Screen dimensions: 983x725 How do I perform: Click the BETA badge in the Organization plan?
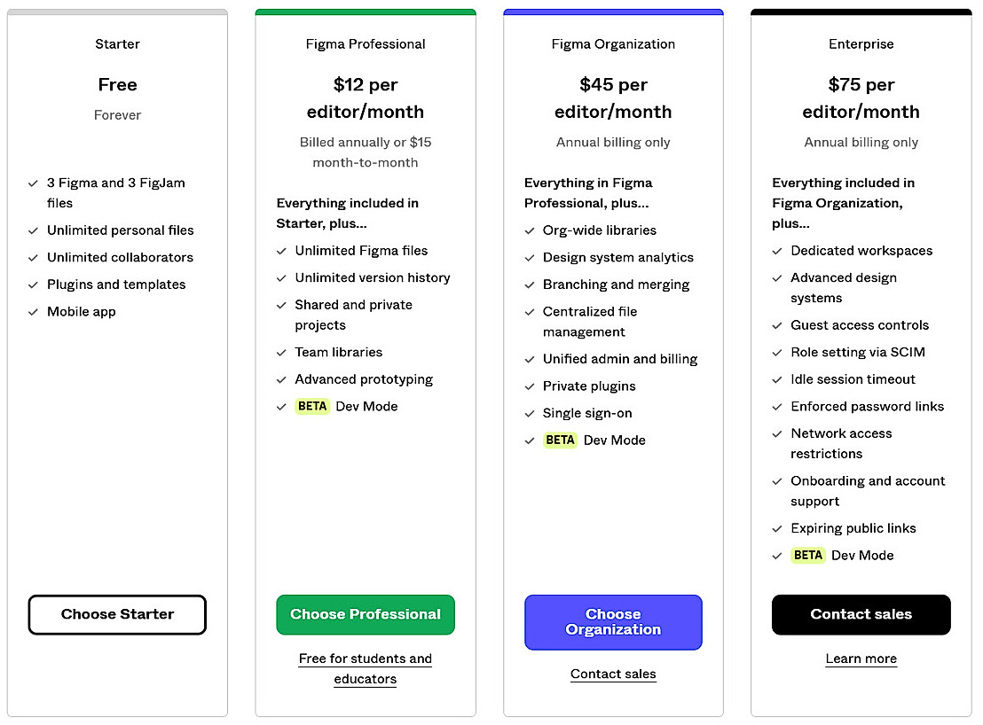click(560, 440)
